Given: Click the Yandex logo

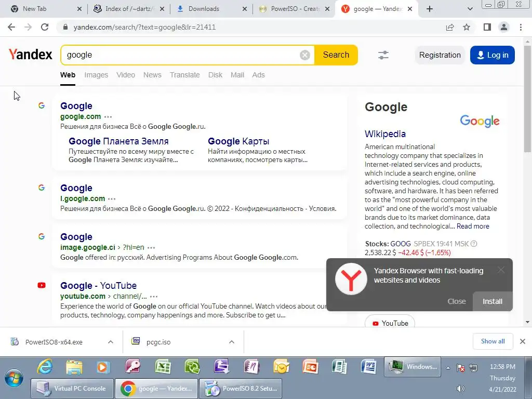Looking at the screenshot, I should pos(31,55).
